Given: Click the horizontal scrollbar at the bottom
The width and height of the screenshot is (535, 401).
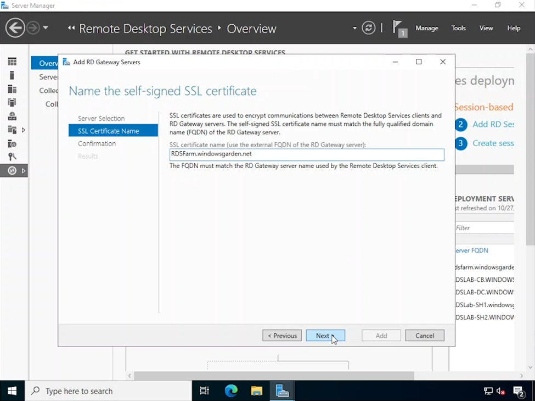Looking at the screenshot, I should [274, 376].
